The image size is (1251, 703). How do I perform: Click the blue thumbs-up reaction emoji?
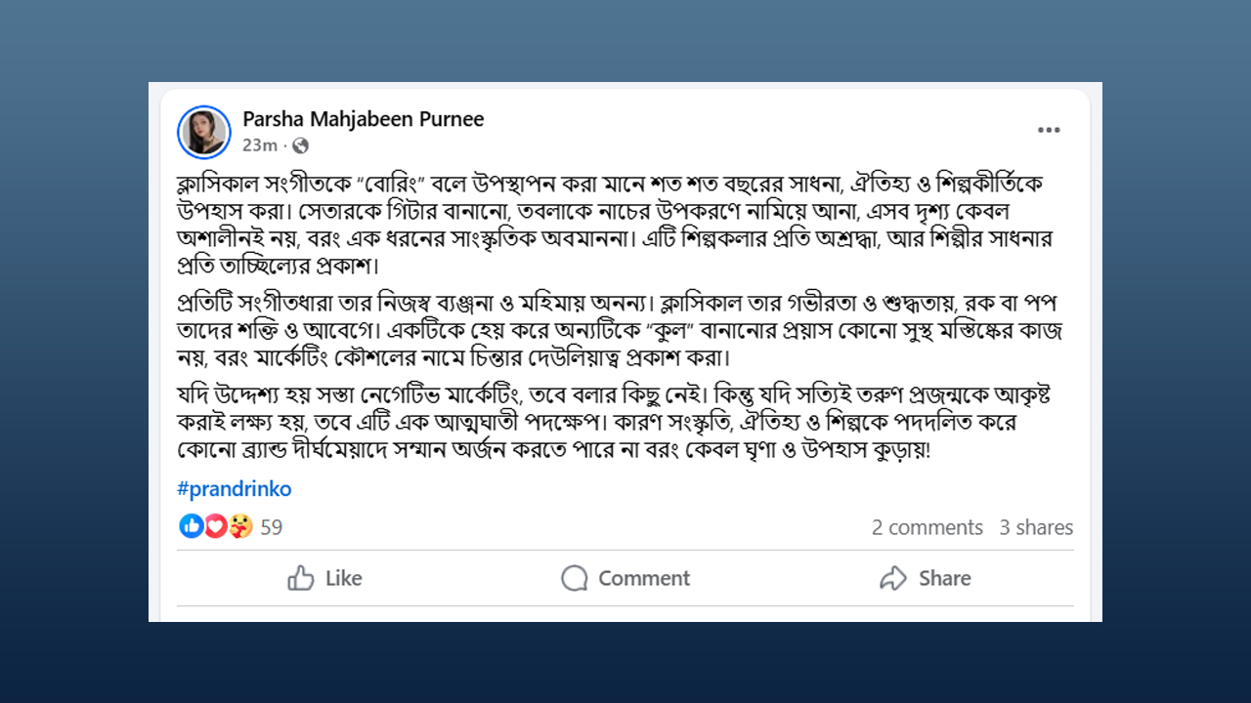192,526
